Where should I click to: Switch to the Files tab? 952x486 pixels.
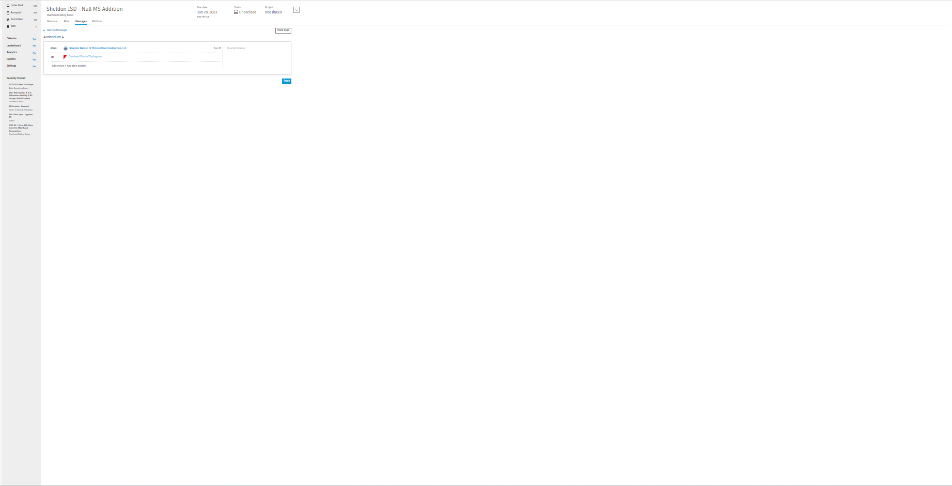coord(66,21)
